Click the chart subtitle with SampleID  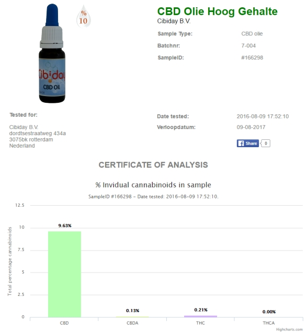pos(153,196)
